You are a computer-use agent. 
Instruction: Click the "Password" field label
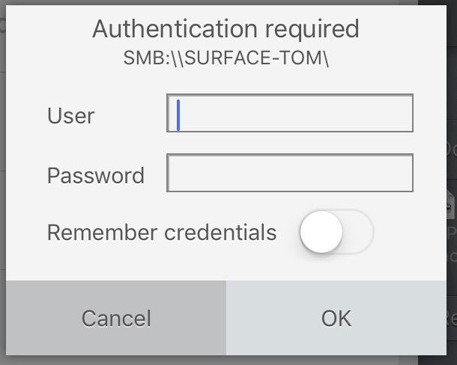click(95, 176)
